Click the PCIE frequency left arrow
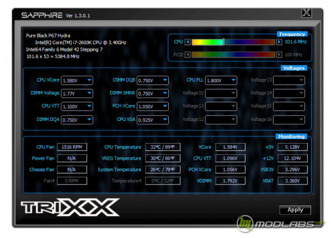Image resolution: width=331 pixels, height=238 pixels. click(187, 55)
